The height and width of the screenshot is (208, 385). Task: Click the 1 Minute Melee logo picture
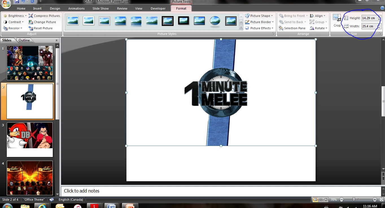click(221, 92)
